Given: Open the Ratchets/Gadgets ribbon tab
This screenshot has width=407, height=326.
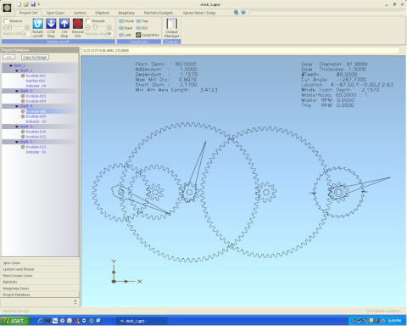Looking at the screenshot, I should [159, 13].
